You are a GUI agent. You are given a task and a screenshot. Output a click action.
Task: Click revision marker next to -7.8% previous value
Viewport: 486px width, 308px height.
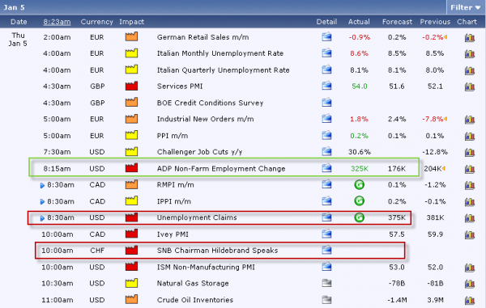tap(446, 119)
